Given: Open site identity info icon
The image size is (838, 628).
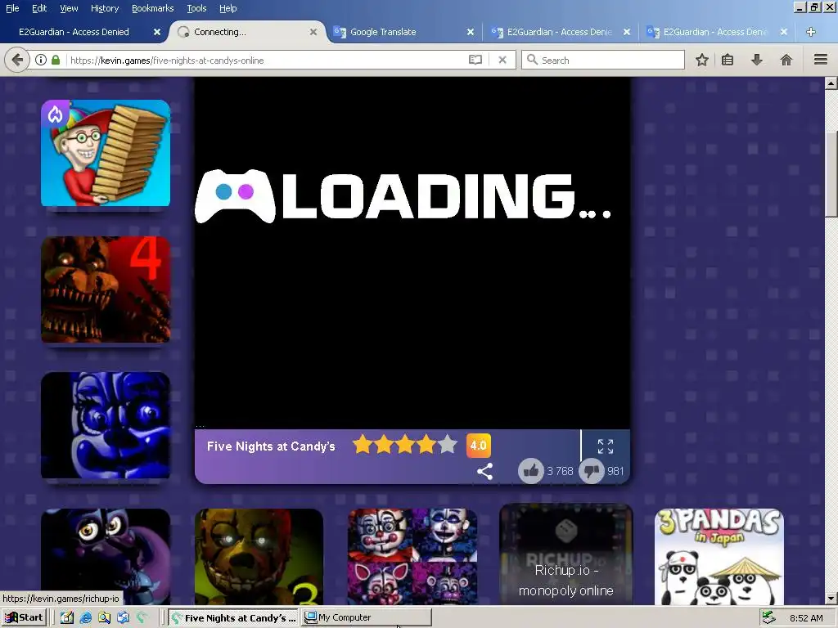Looking at the screenshot, I should (41, 60).
